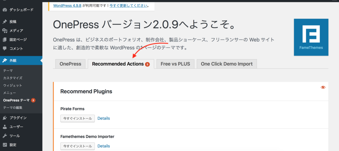The image size is (339, 151).
Task: Click the paintbrush icon beside 外観
Action: coord(5,60)
